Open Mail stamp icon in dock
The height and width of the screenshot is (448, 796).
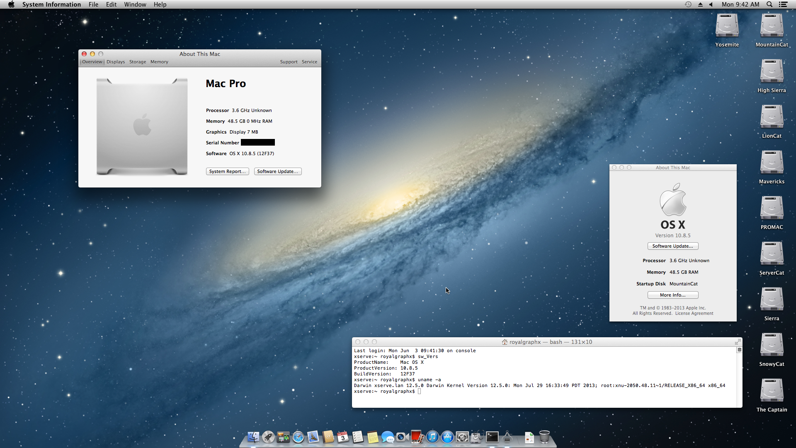313,437
